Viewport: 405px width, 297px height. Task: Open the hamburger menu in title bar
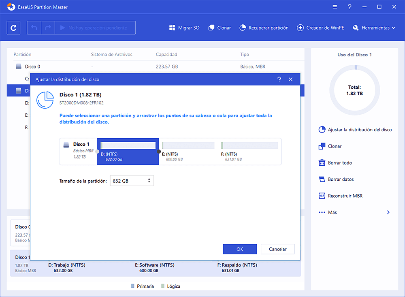(335, 7)
